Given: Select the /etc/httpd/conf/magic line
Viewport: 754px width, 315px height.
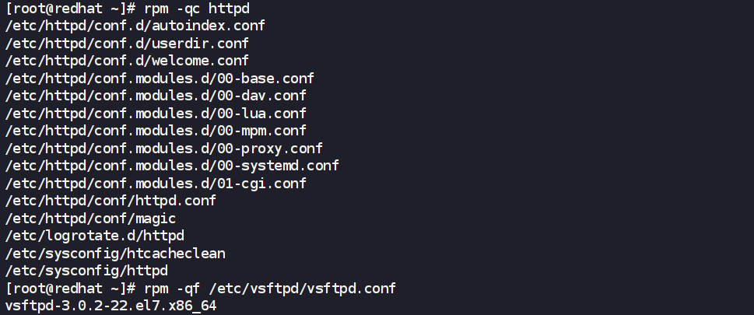Looking at the screenshot, I should pyautogui.click(x=89, y=219).
